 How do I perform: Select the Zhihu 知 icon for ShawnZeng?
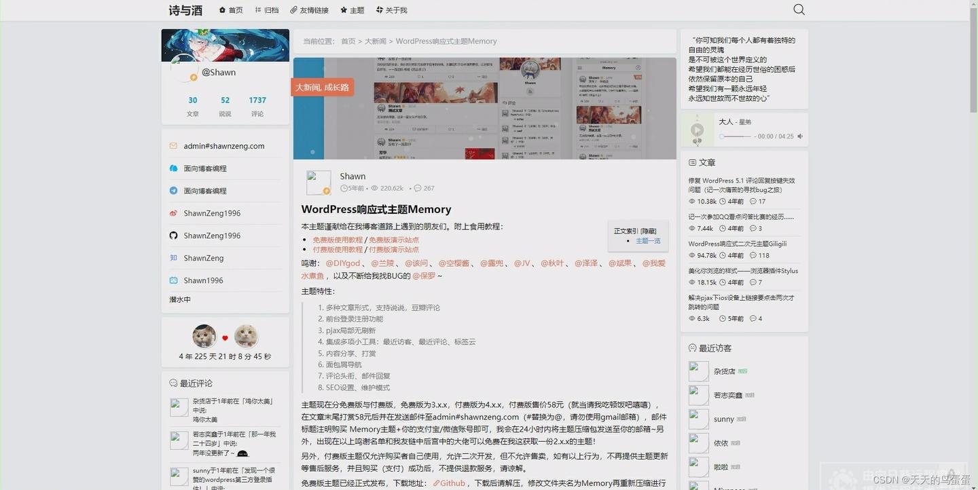174,258
